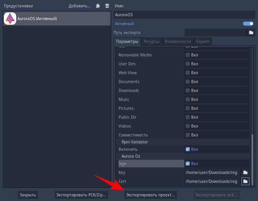258x201 pixels.
Task: Click the Removable Media label
Action: click(135, 55)
